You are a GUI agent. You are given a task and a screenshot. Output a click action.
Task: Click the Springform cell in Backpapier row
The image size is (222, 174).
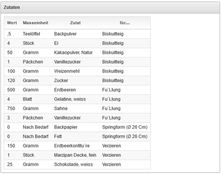(x=125, y=127)
